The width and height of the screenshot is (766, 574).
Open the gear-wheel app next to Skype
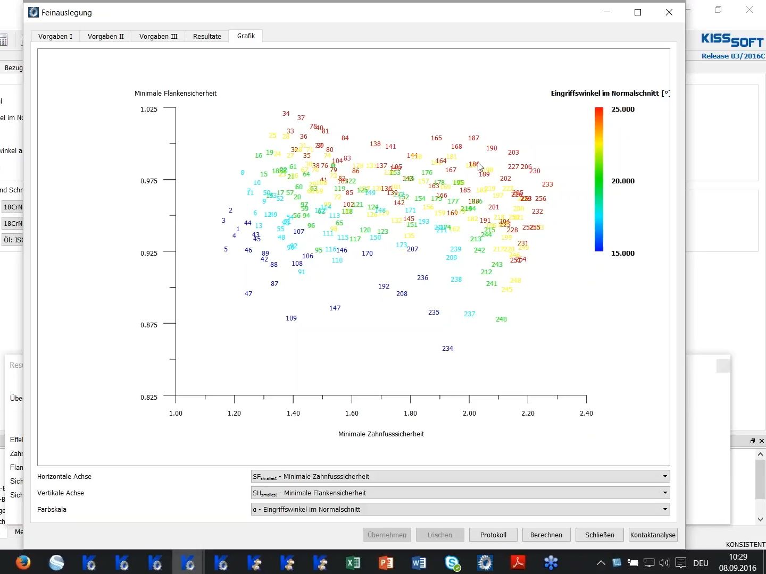(x=485, y=562)
